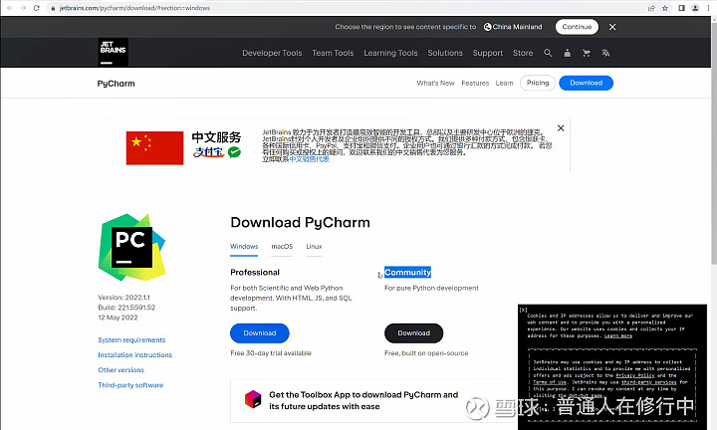Click the Pricing button

pos(538,83)
